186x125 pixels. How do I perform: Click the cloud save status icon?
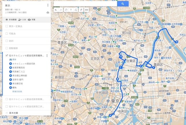tap(48, 13)
